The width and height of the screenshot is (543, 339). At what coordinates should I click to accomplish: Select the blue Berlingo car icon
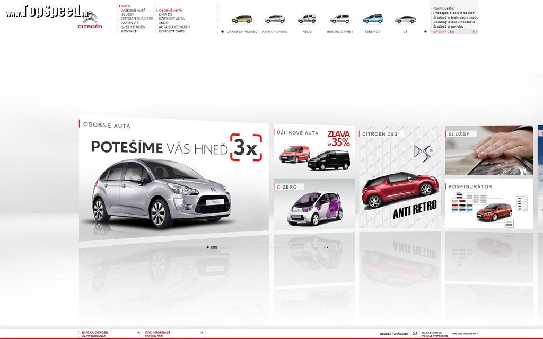(373, 19)
